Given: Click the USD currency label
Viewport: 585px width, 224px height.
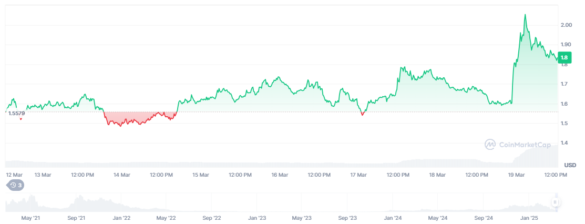Looking at the screenshot, I should pyautogui.click(x=570, y=165).
